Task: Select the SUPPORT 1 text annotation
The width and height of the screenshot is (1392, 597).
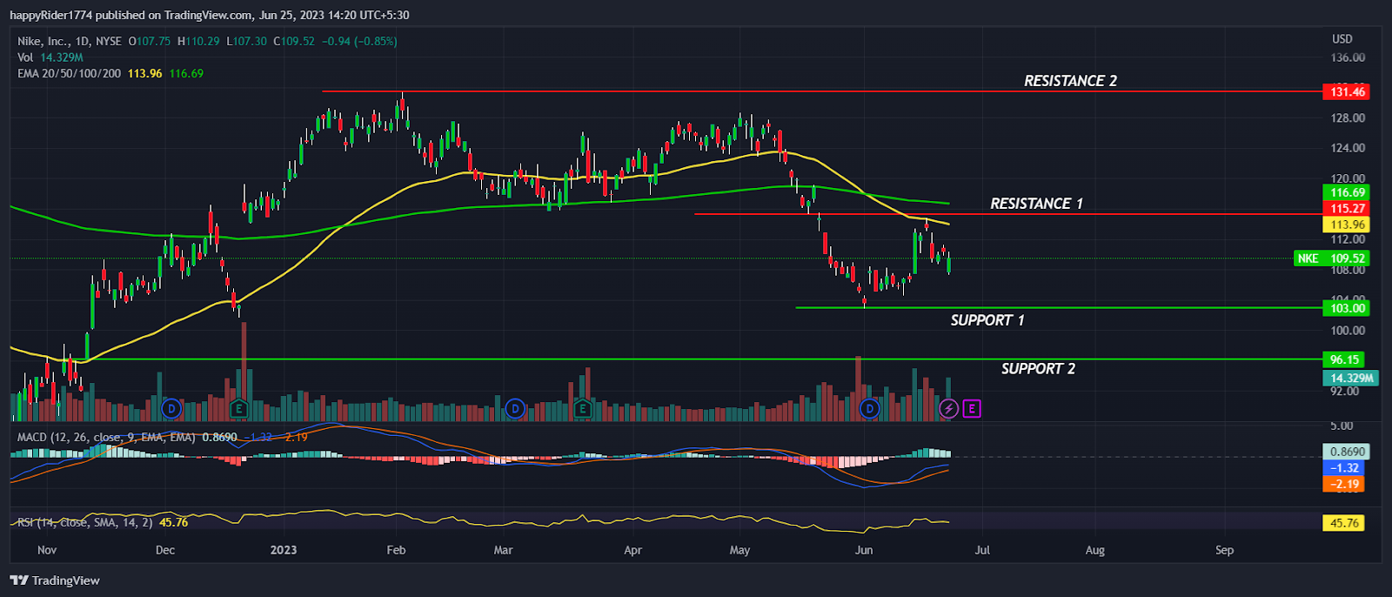Action: pyautogui.click(x=987, y=320)
